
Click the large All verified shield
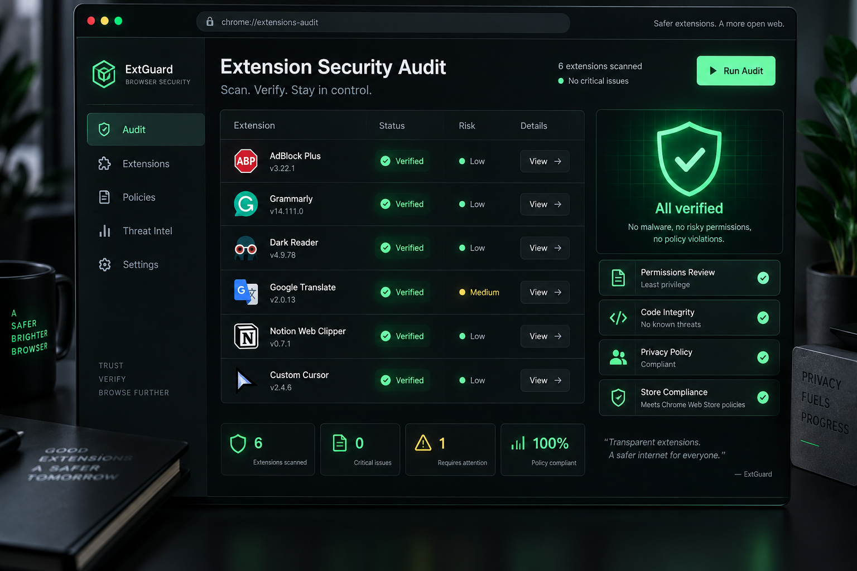click(x=689, y=159)
